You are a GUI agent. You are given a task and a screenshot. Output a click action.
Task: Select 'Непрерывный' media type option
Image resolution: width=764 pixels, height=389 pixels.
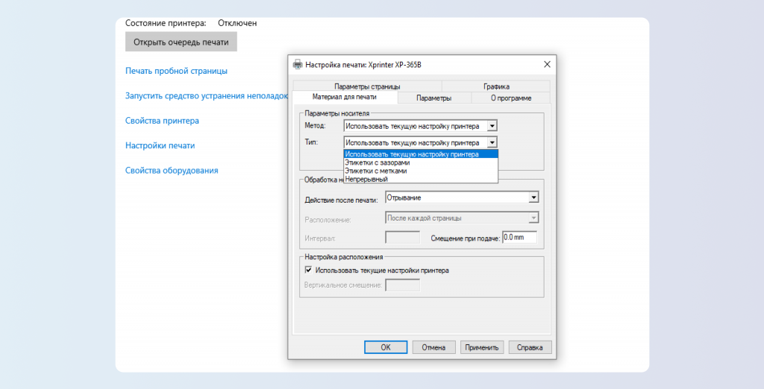[x=366, y=179]
